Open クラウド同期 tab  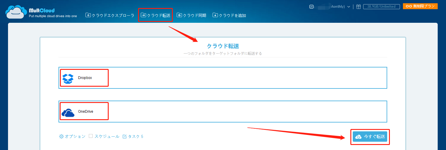(191, 15)
